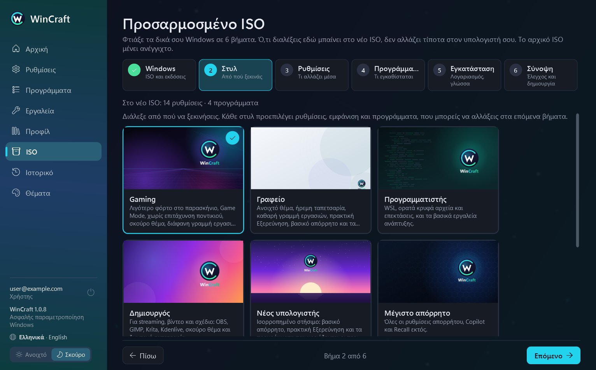Click the wrench icon beside Εργαλεία
596x370 pixels.
[16, 110]
